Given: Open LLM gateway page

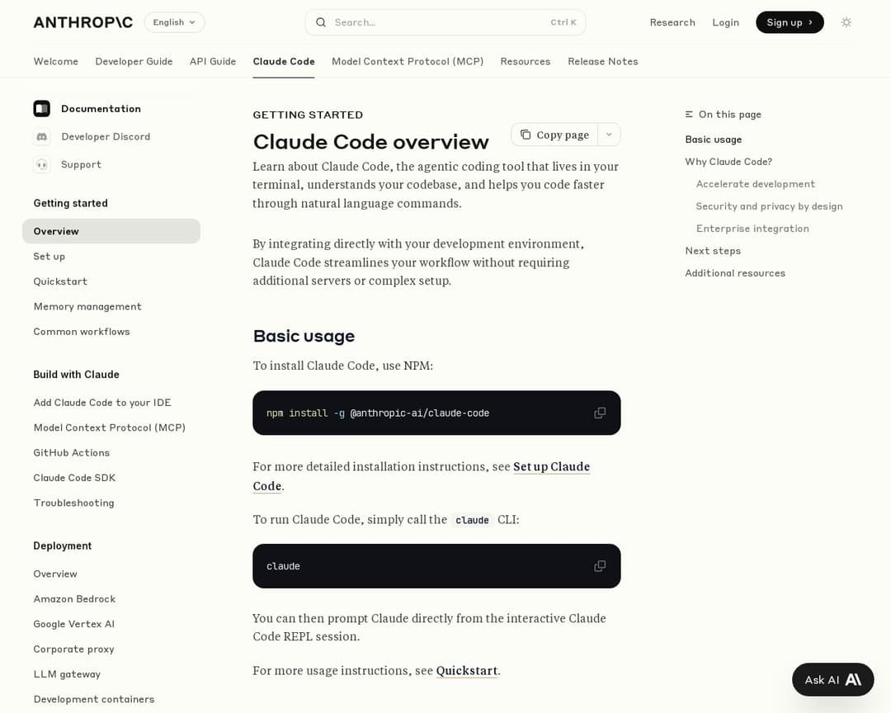Looking at the screenshot, I should [x=67, y=673].
